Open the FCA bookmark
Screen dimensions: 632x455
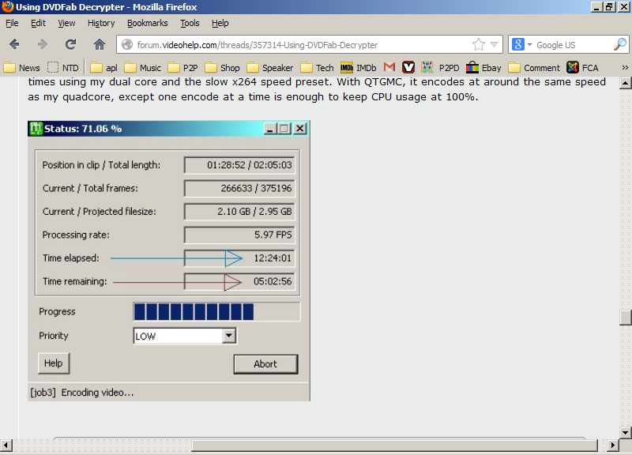click(583, 68)
